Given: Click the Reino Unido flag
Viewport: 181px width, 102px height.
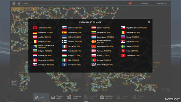Looking at the screenshot, I should (94, 65).
